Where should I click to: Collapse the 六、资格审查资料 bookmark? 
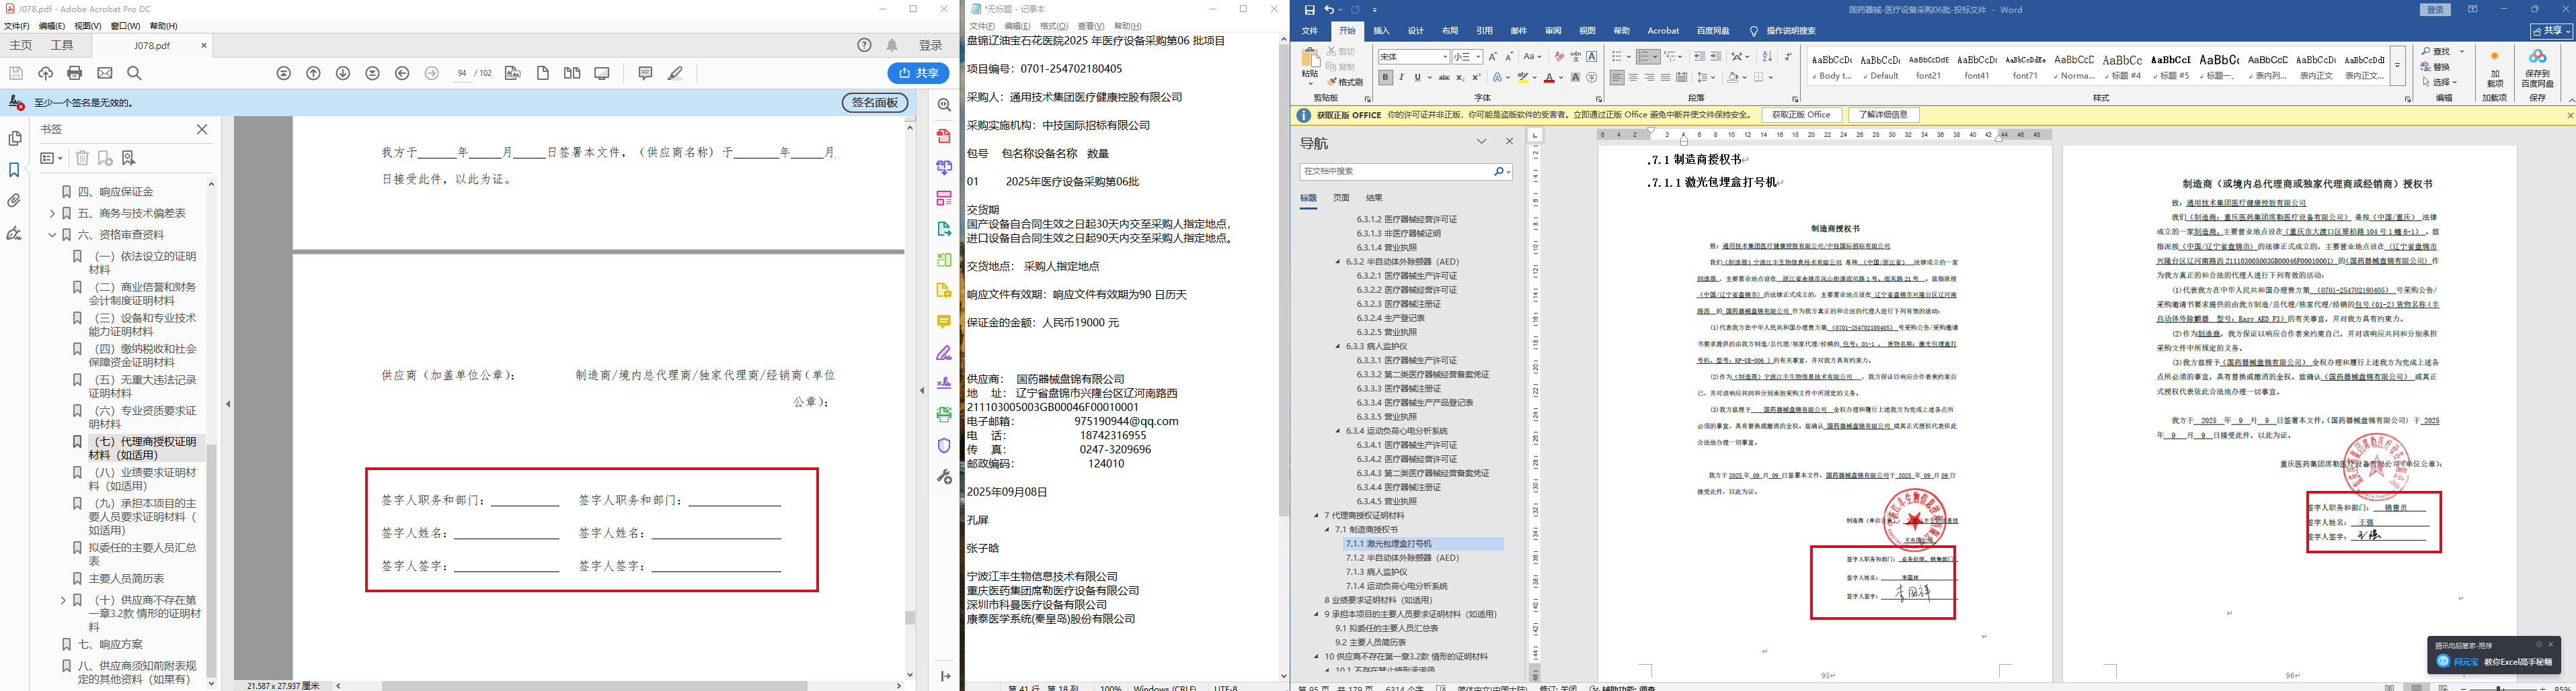click(x=52, y=236)
